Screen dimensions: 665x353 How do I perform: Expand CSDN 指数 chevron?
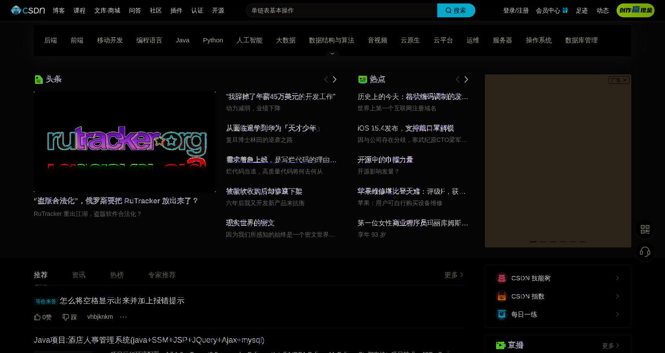[x=617, y=296]
